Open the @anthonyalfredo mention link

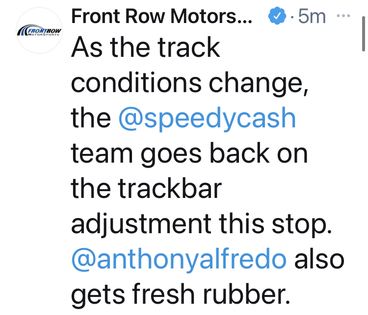(x=179, y=260)
